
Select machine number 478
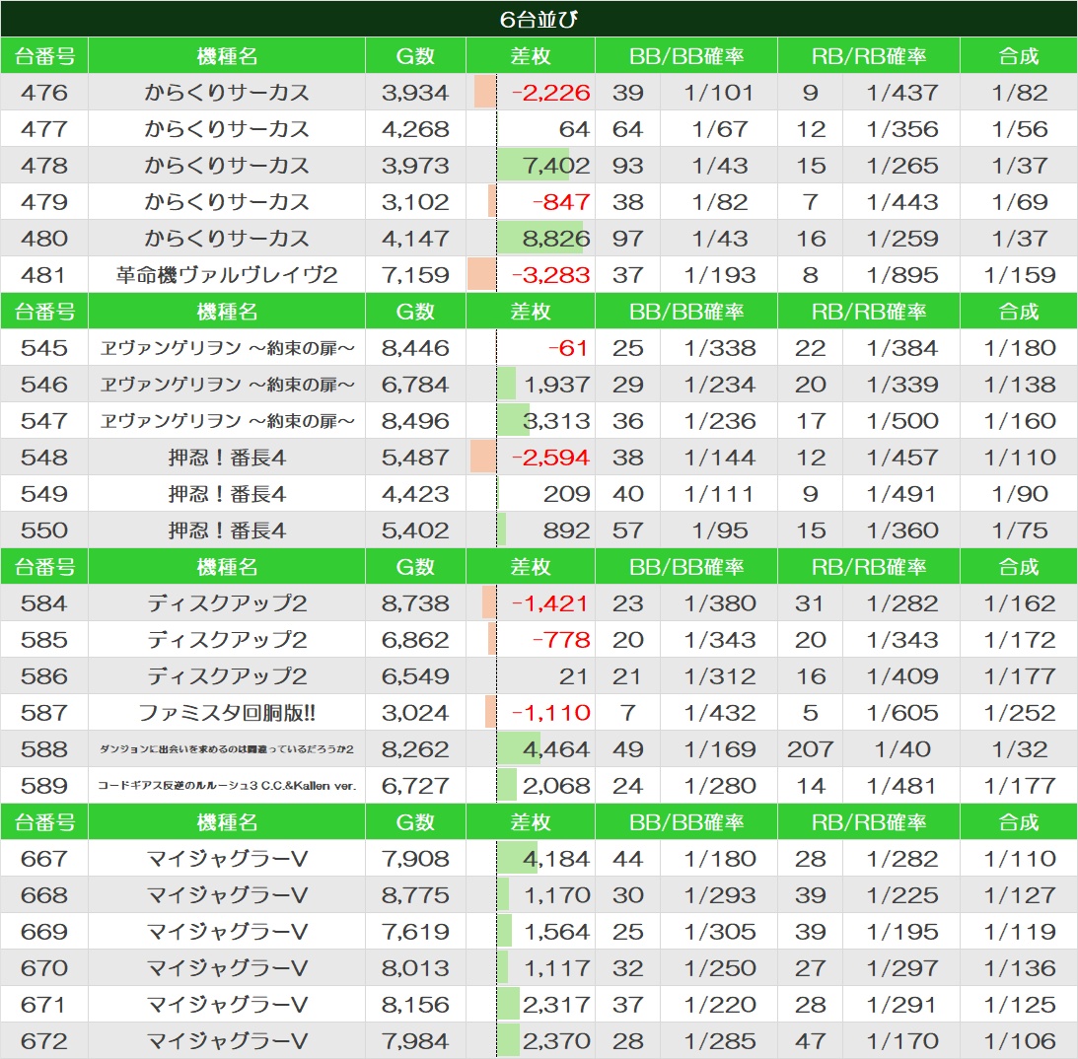tap(44, 165)
